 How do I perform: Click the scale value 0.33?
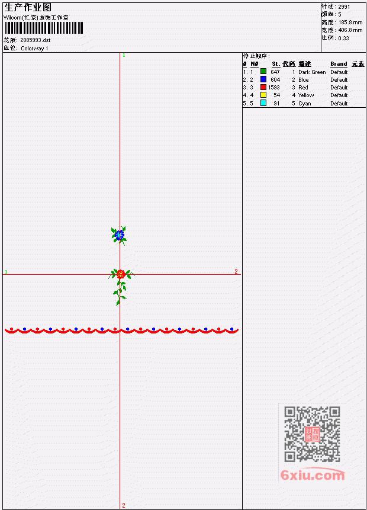pos(343,38)
